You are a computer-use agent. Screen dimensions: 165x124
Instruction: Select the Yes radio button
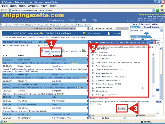[91, 104]
